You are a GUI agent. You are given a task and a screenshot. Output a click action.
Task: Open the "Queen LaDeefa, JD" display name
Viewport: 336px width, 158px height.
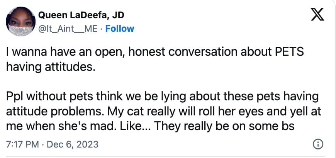pyautogui.click(x=81, y=16)
